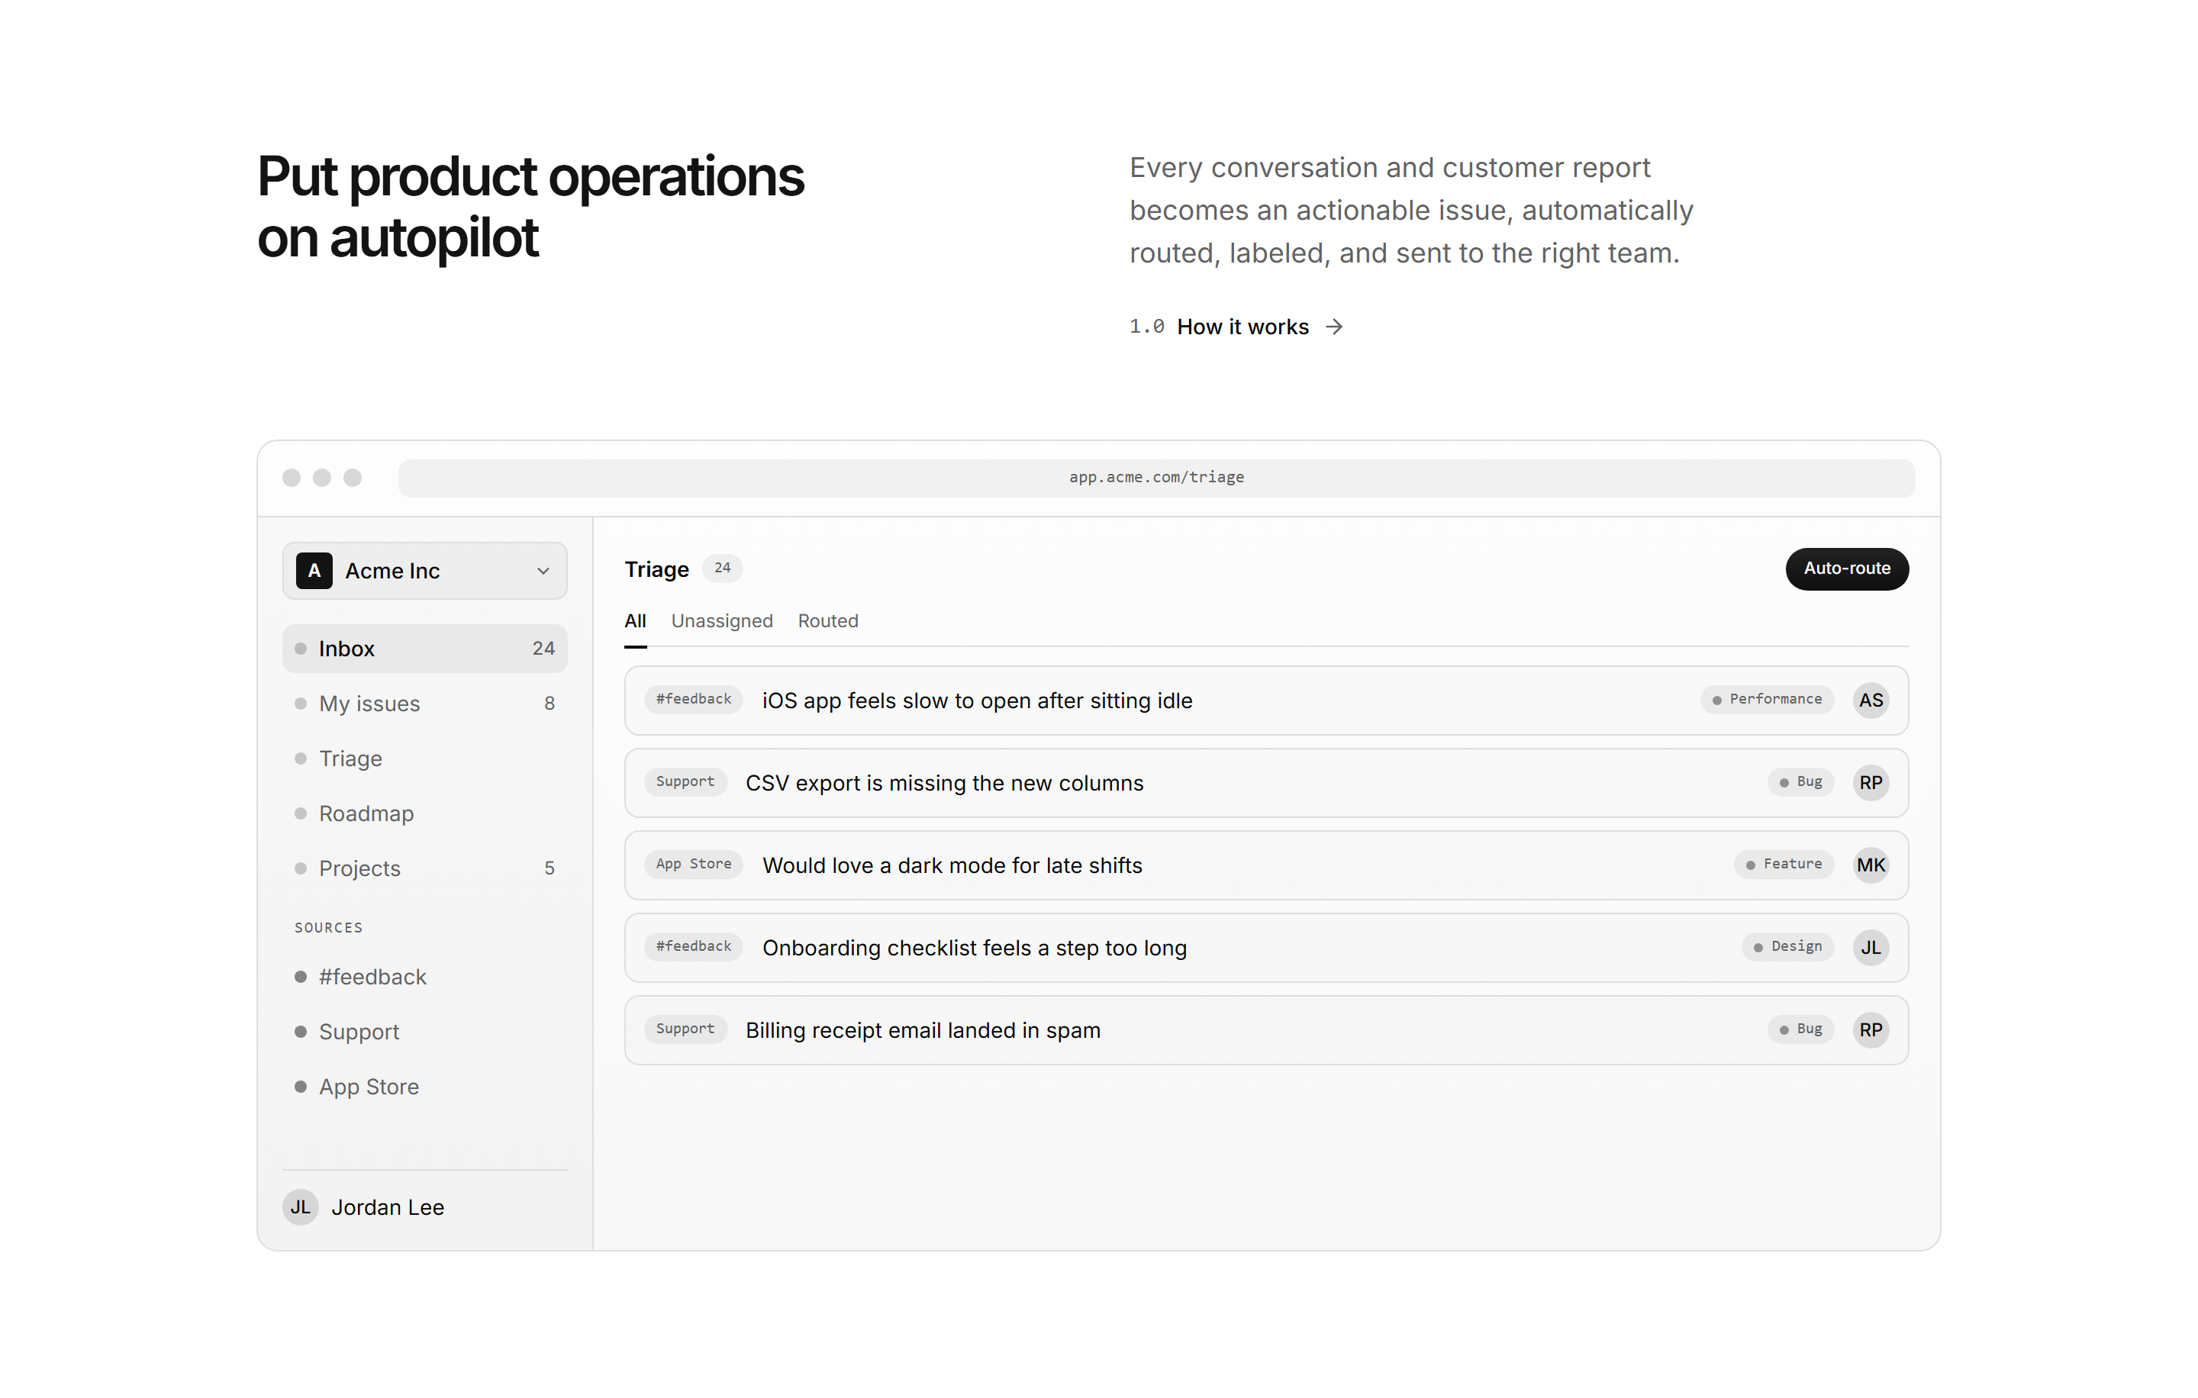The image size is (2198, 1398).
Task: Click the Performance label tag
Action: [1766, 700]
